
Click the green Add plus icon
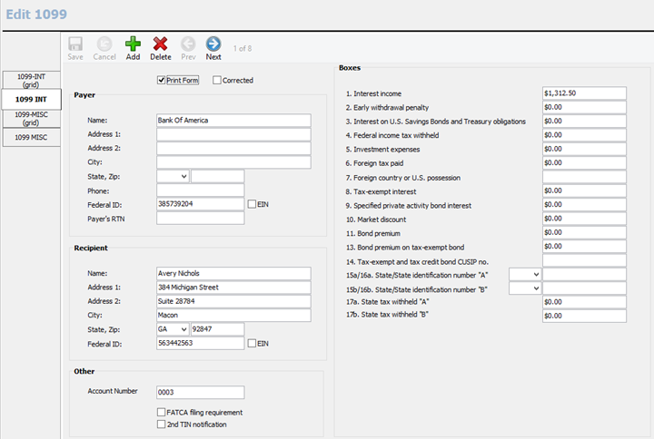[133, 44]
